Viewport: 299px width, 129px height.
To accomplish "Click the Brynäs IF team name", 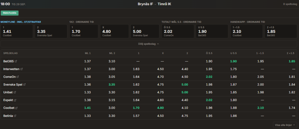I will click(145, 4).
